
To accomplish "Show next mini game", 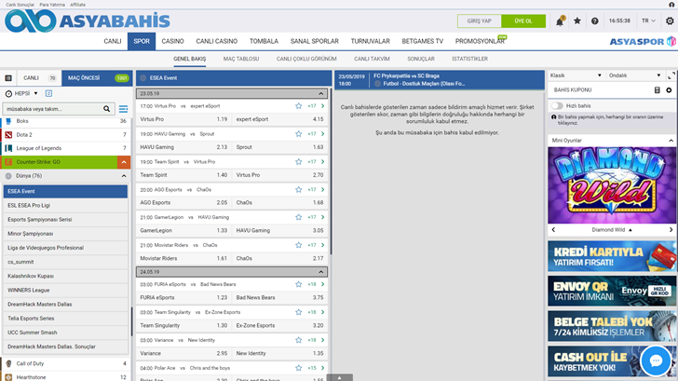I will [671, 230].
